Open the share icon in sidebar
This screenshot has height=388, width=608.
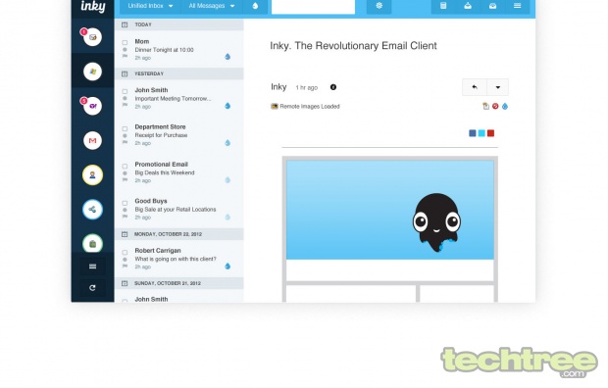coord(92,210)
